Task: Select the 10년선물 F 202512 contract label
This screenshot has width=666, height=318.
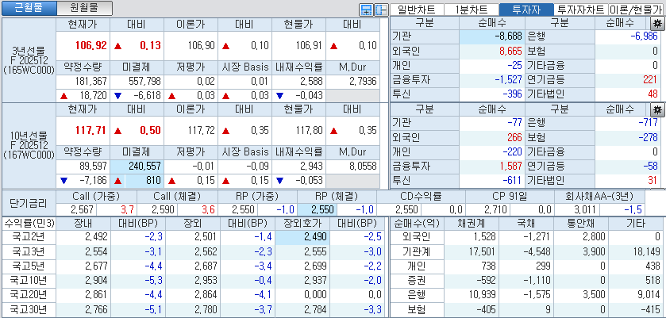Action: [x=29, y=146]
